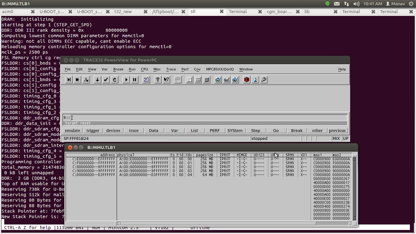Click the previous softkey button
Image resolution: width=416 pixels, height=234 pixels.
point(337,130)
